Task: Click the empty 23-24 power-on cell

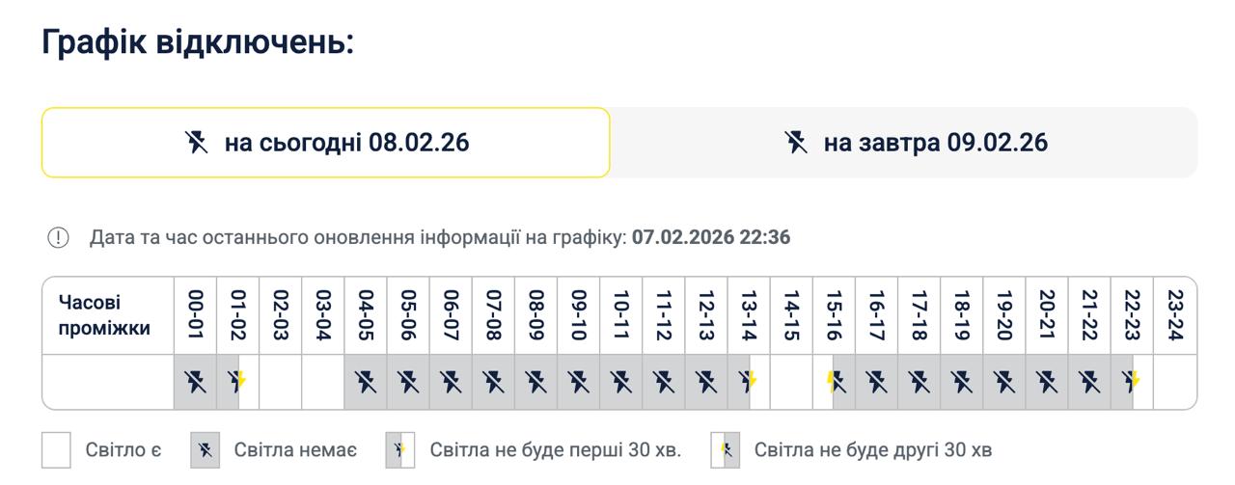Action: (x=1175, y=382)
